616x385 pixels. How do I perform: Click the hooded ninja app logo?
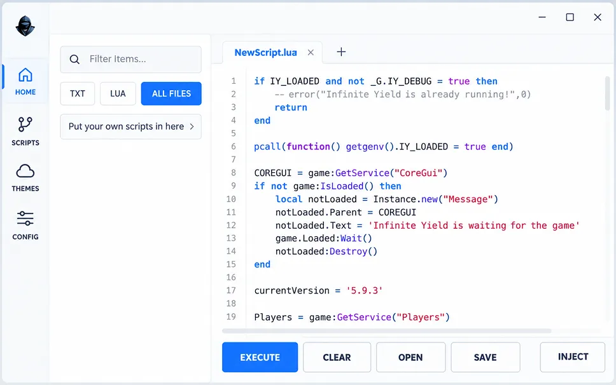[x=25, y=26]
